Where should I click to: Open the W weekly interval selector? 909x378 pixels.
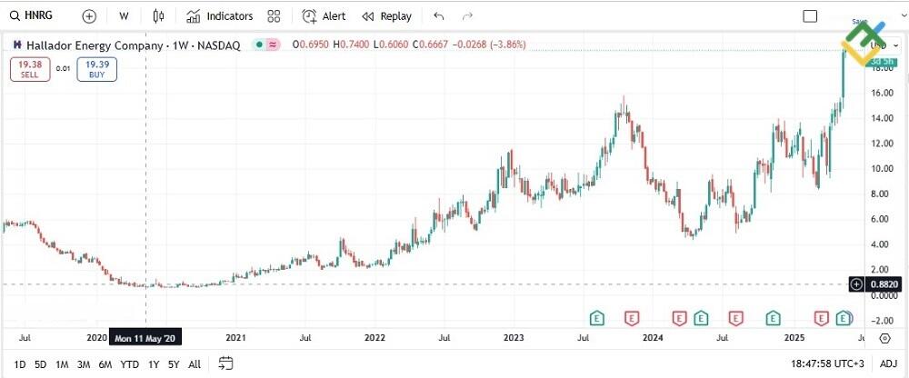pyautogui.click(x=124, y=15)
